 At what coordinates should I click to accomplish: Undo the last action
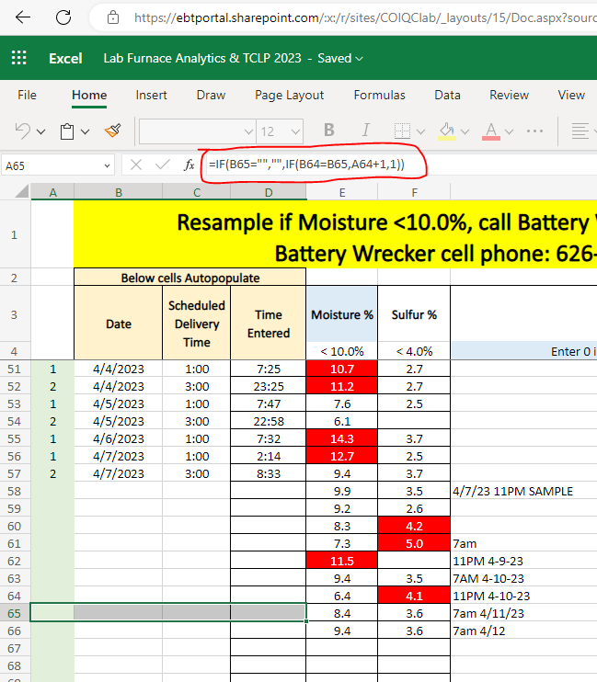coord(23,131)
